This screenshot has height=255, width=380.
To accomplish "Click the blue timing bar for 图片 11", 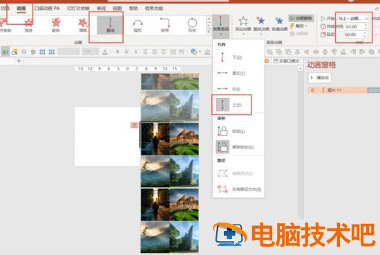I will pyautogui.click(x=374, y=90).
